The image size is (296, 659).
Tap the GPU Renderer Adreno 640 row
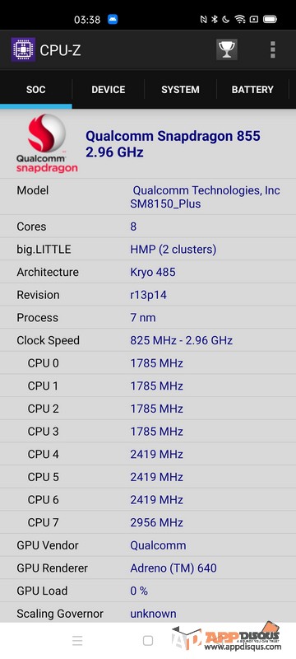pos(148,568)
